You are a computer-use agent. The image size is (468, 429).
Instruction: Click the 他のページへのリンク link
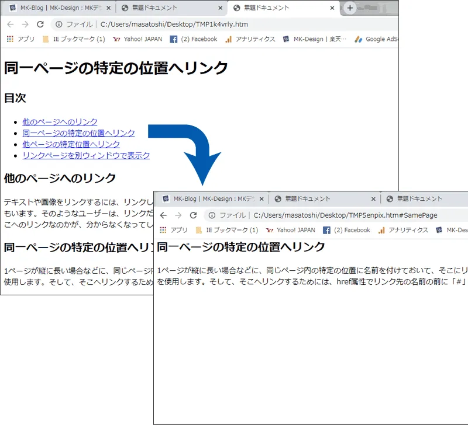[59, 122]
